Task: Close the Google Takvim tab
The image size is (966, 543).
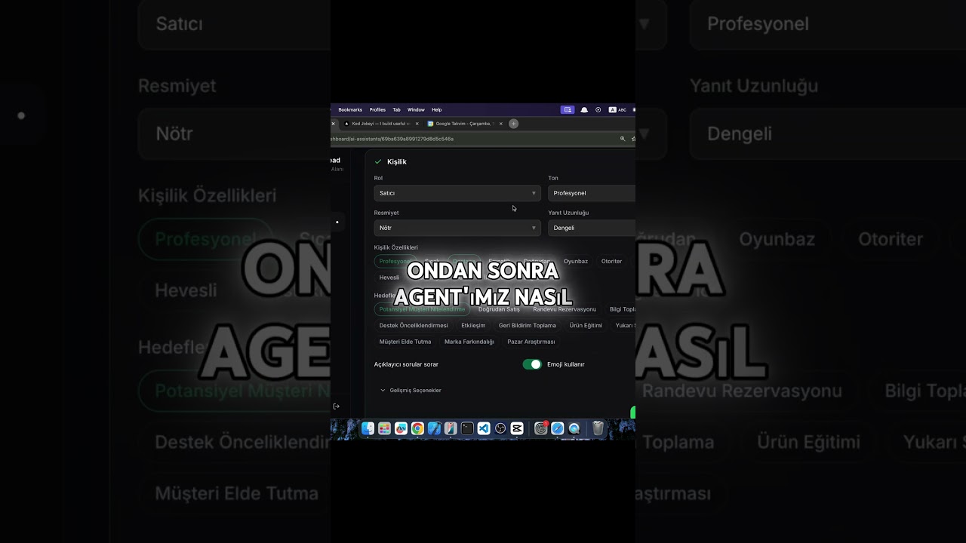Action: point(500,124)
